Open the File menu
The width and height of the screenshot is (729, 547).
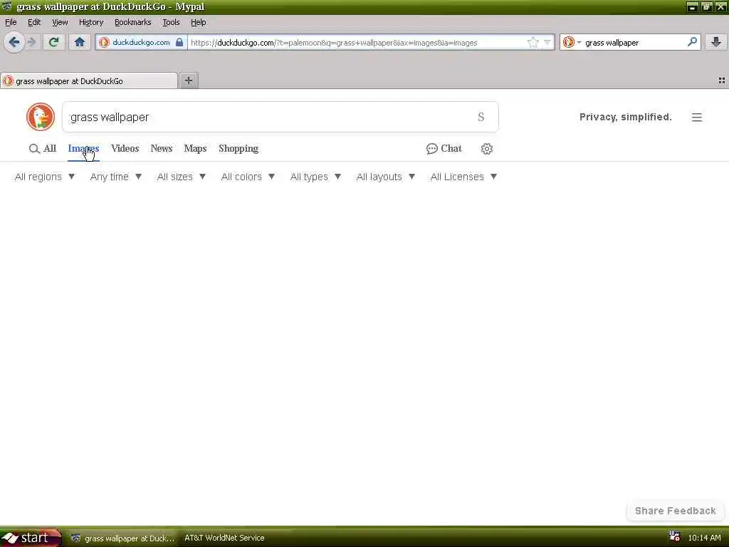[11, 22]
